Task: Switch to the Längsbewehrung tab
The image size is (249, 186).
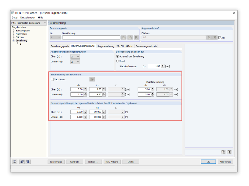Action: pyautogui.click(x=105, y=46)
